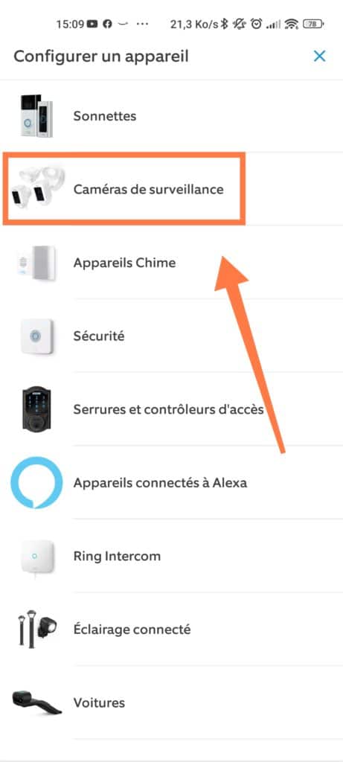Select Sonnettes category
Screen dimensions: 343x762
click(171, 116)
